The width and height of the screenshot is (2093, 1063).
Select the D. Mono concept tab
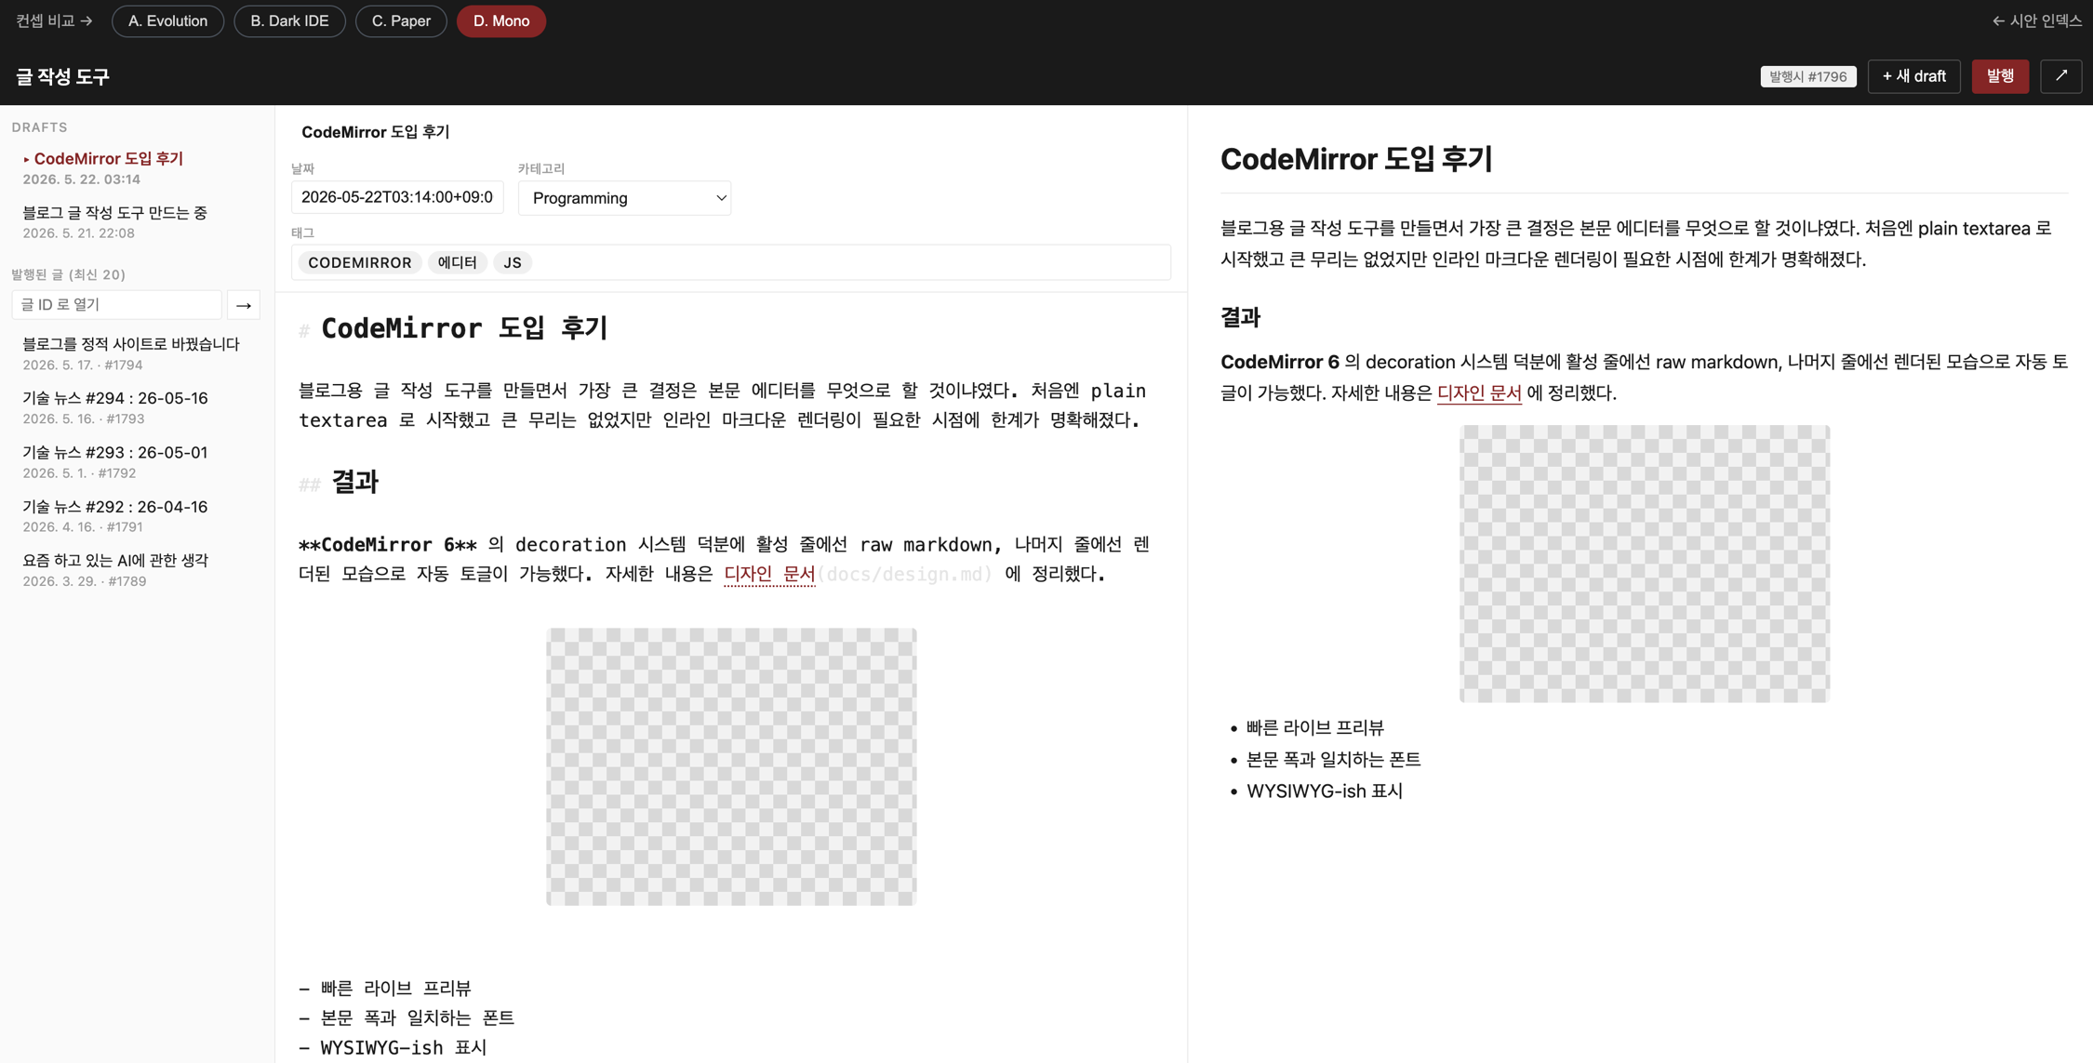[501, 20]
